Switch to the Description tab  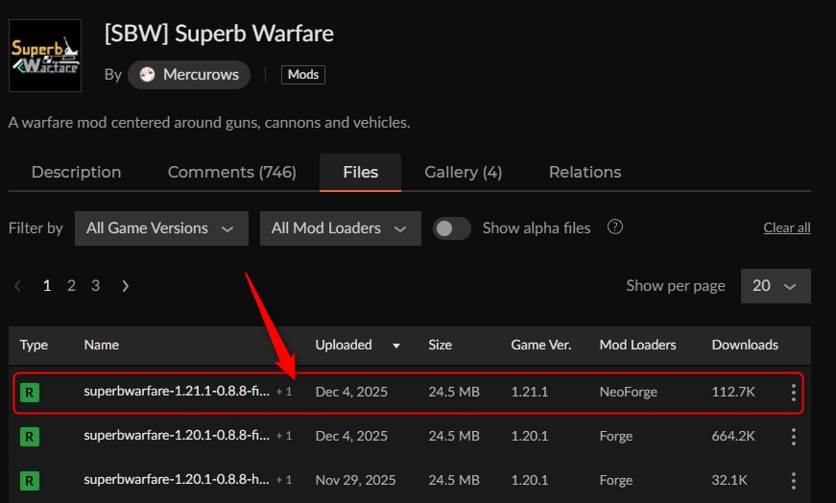pyautogui.click(x=76, y=172)
